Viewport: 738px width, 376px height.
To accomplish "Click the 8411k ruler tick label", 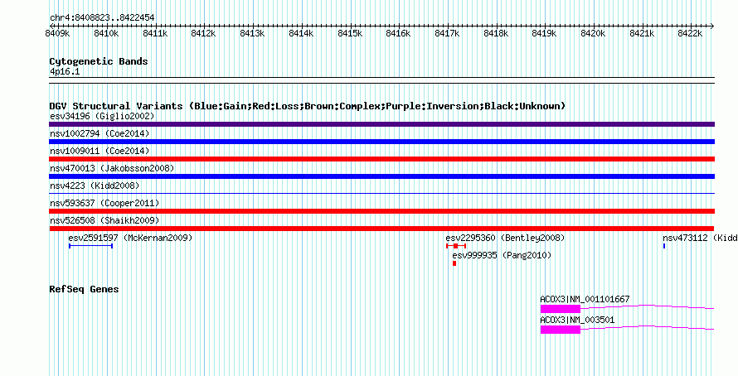I will pos(155,33).
